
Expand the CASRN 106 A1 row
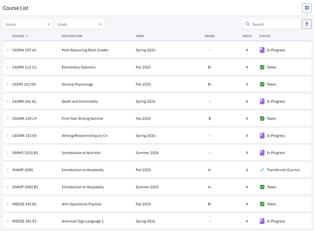click(x=7, y=101)
